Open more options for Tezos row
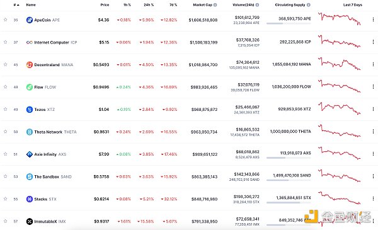Image resolution: width=378 pixels, height=230 pixels. point(373,109)
